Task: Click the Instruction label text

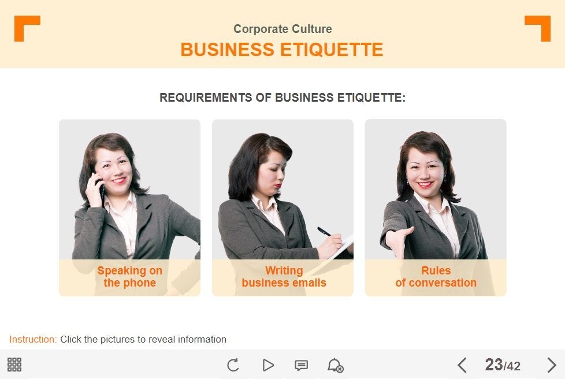Action: coord(33,339)
